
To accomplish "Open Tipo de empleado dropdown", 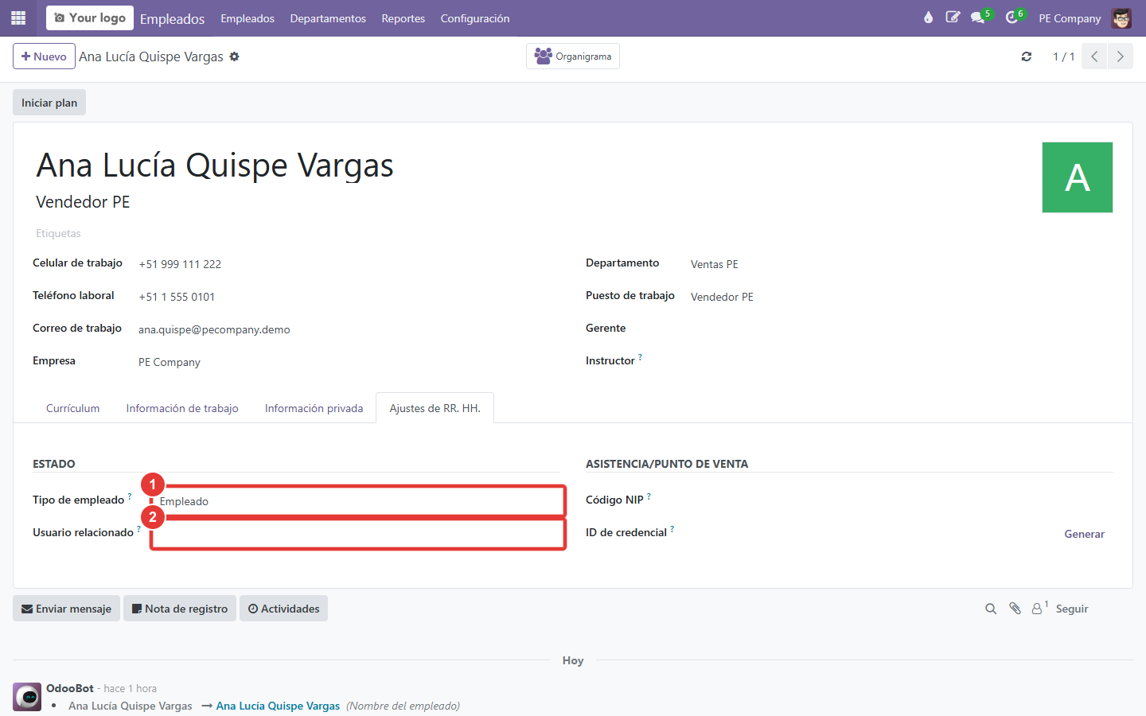I will tap(358, 501).
